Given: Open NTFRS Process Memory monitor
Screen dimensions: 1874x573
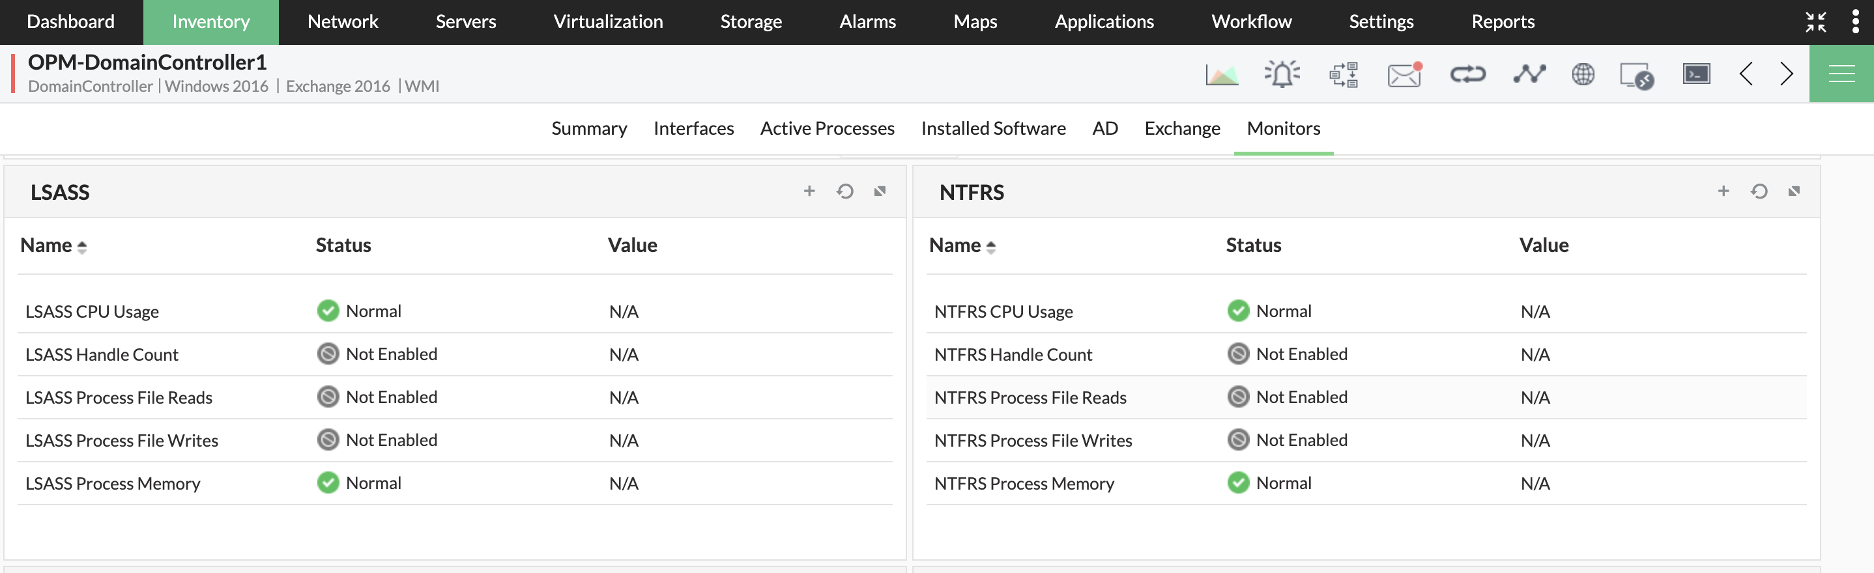Looking at the screenshot, I should point(1024,484).
